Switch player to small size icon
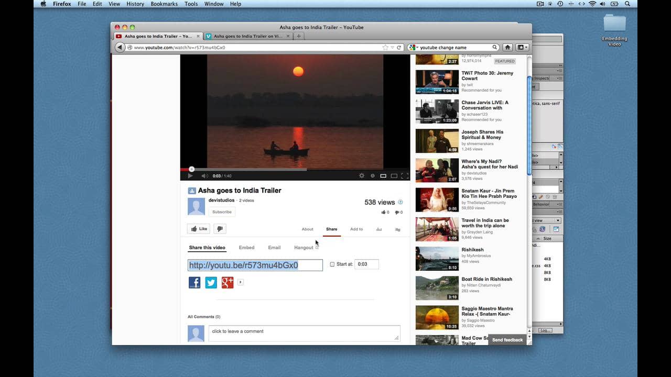The image size is (671, 377). (383, 176)
